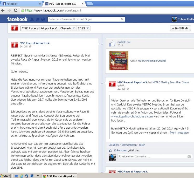Open the Windows Start button
Image resolution: width=194 pixels, height=178 pixels.
pos(5,175)
